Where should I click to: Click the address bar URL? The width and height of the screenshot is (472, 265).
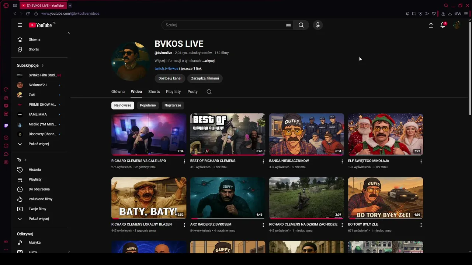click(70, 14)
